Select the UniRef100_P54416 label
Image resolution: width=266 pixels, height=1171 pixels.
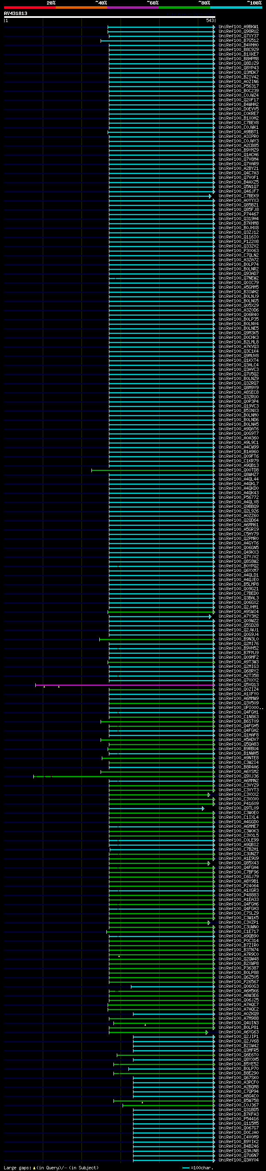pos(238,1119)
